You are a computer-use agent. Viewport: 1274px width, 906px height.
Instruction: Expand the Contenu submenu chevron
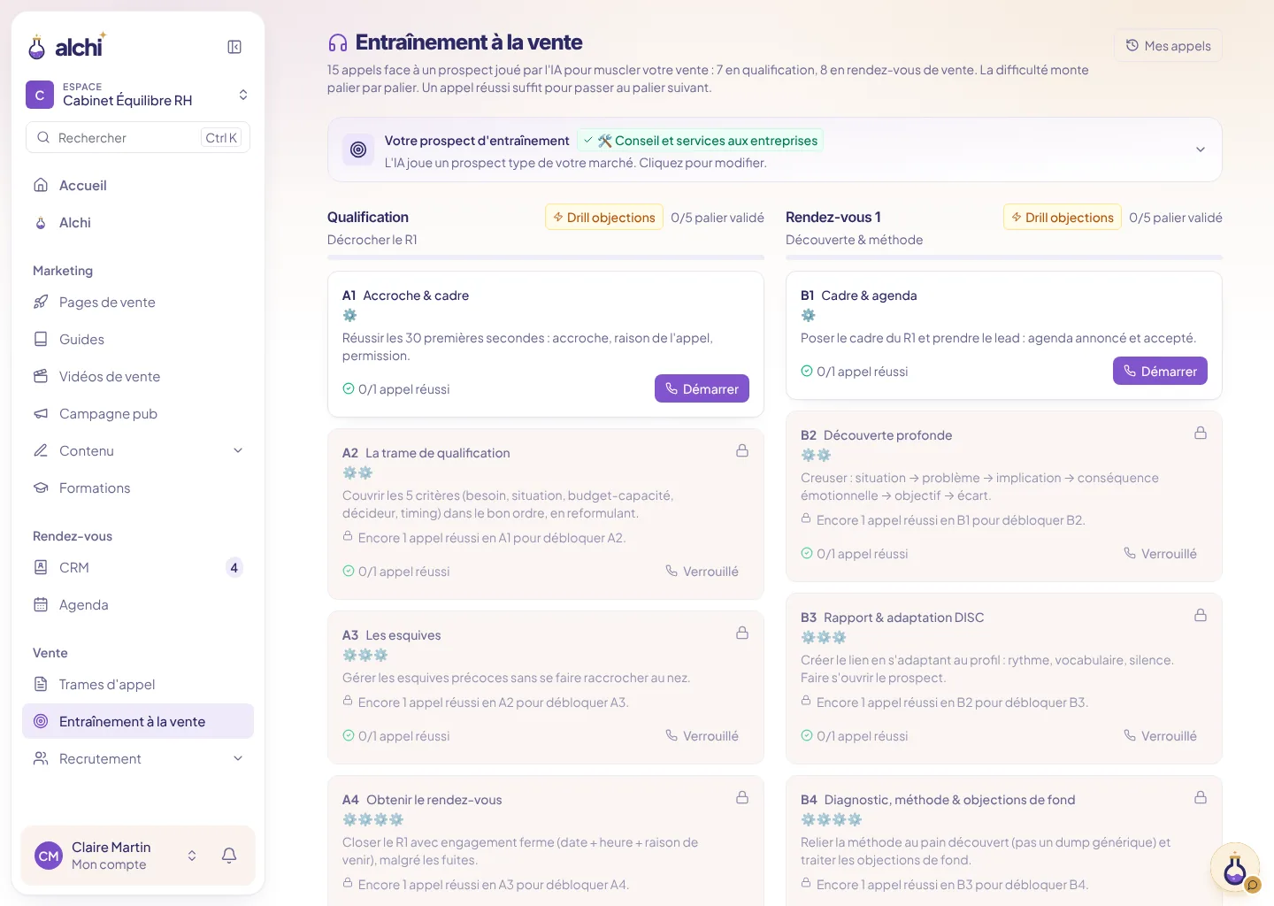238,451
